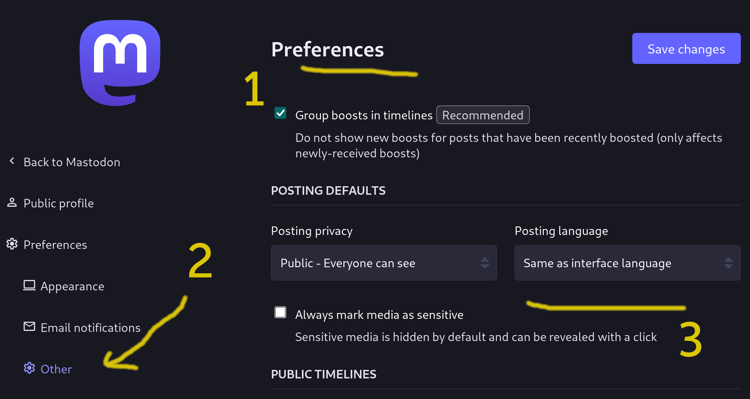This screenshot has height=399, width=750.
Task: Click the Posting privacy dropdown arrows
Action: 485,263
